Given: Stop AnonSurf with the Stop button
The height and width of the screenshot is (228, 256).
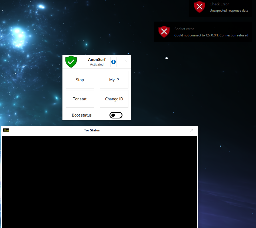Looking at the screenshot, I should point(80,80).
